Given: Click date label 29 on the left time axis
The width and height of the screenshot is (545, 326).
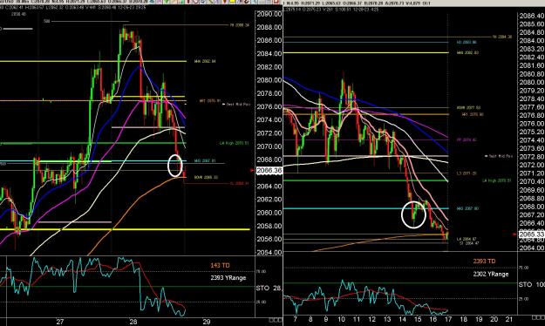Looking at the screenshot, I should pyautogui.click(x=207, y=322).
